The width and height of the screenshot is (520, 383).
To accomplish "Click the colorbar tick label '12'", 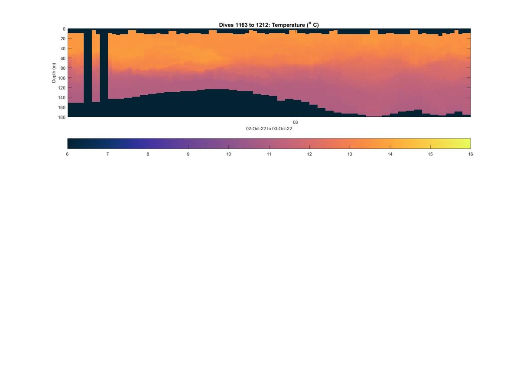I will tap(309, 154).
